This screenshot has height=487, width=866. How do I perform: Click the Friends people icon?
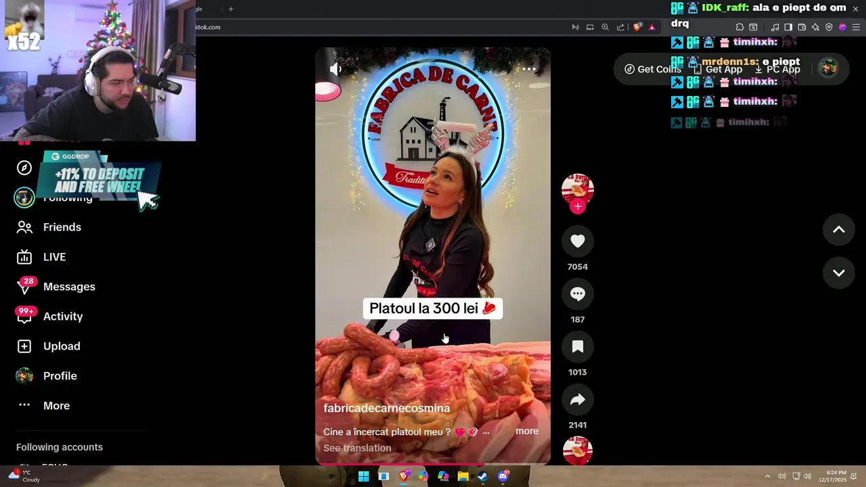tap(24, 227)
